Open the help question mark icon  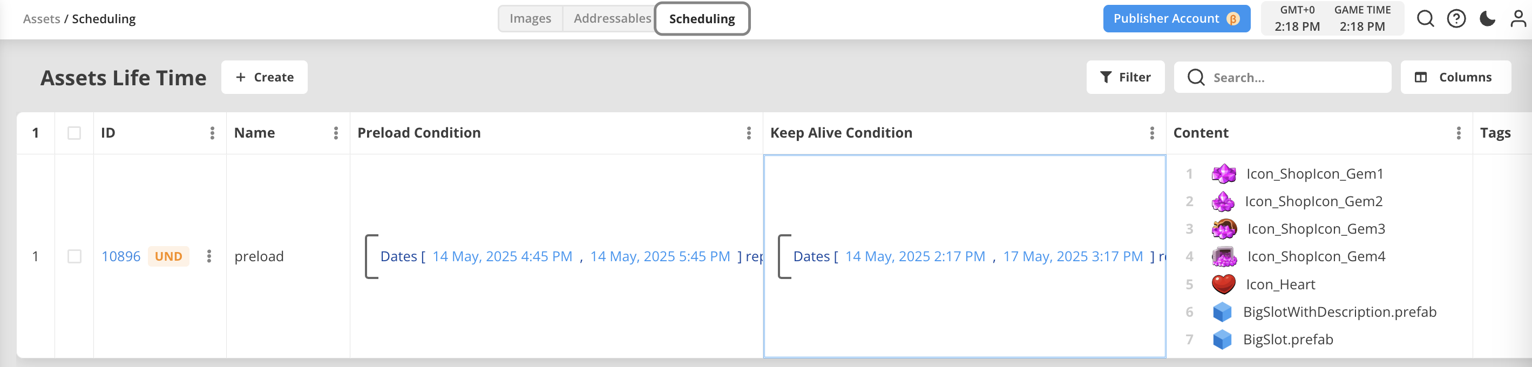pos(1456,18)
